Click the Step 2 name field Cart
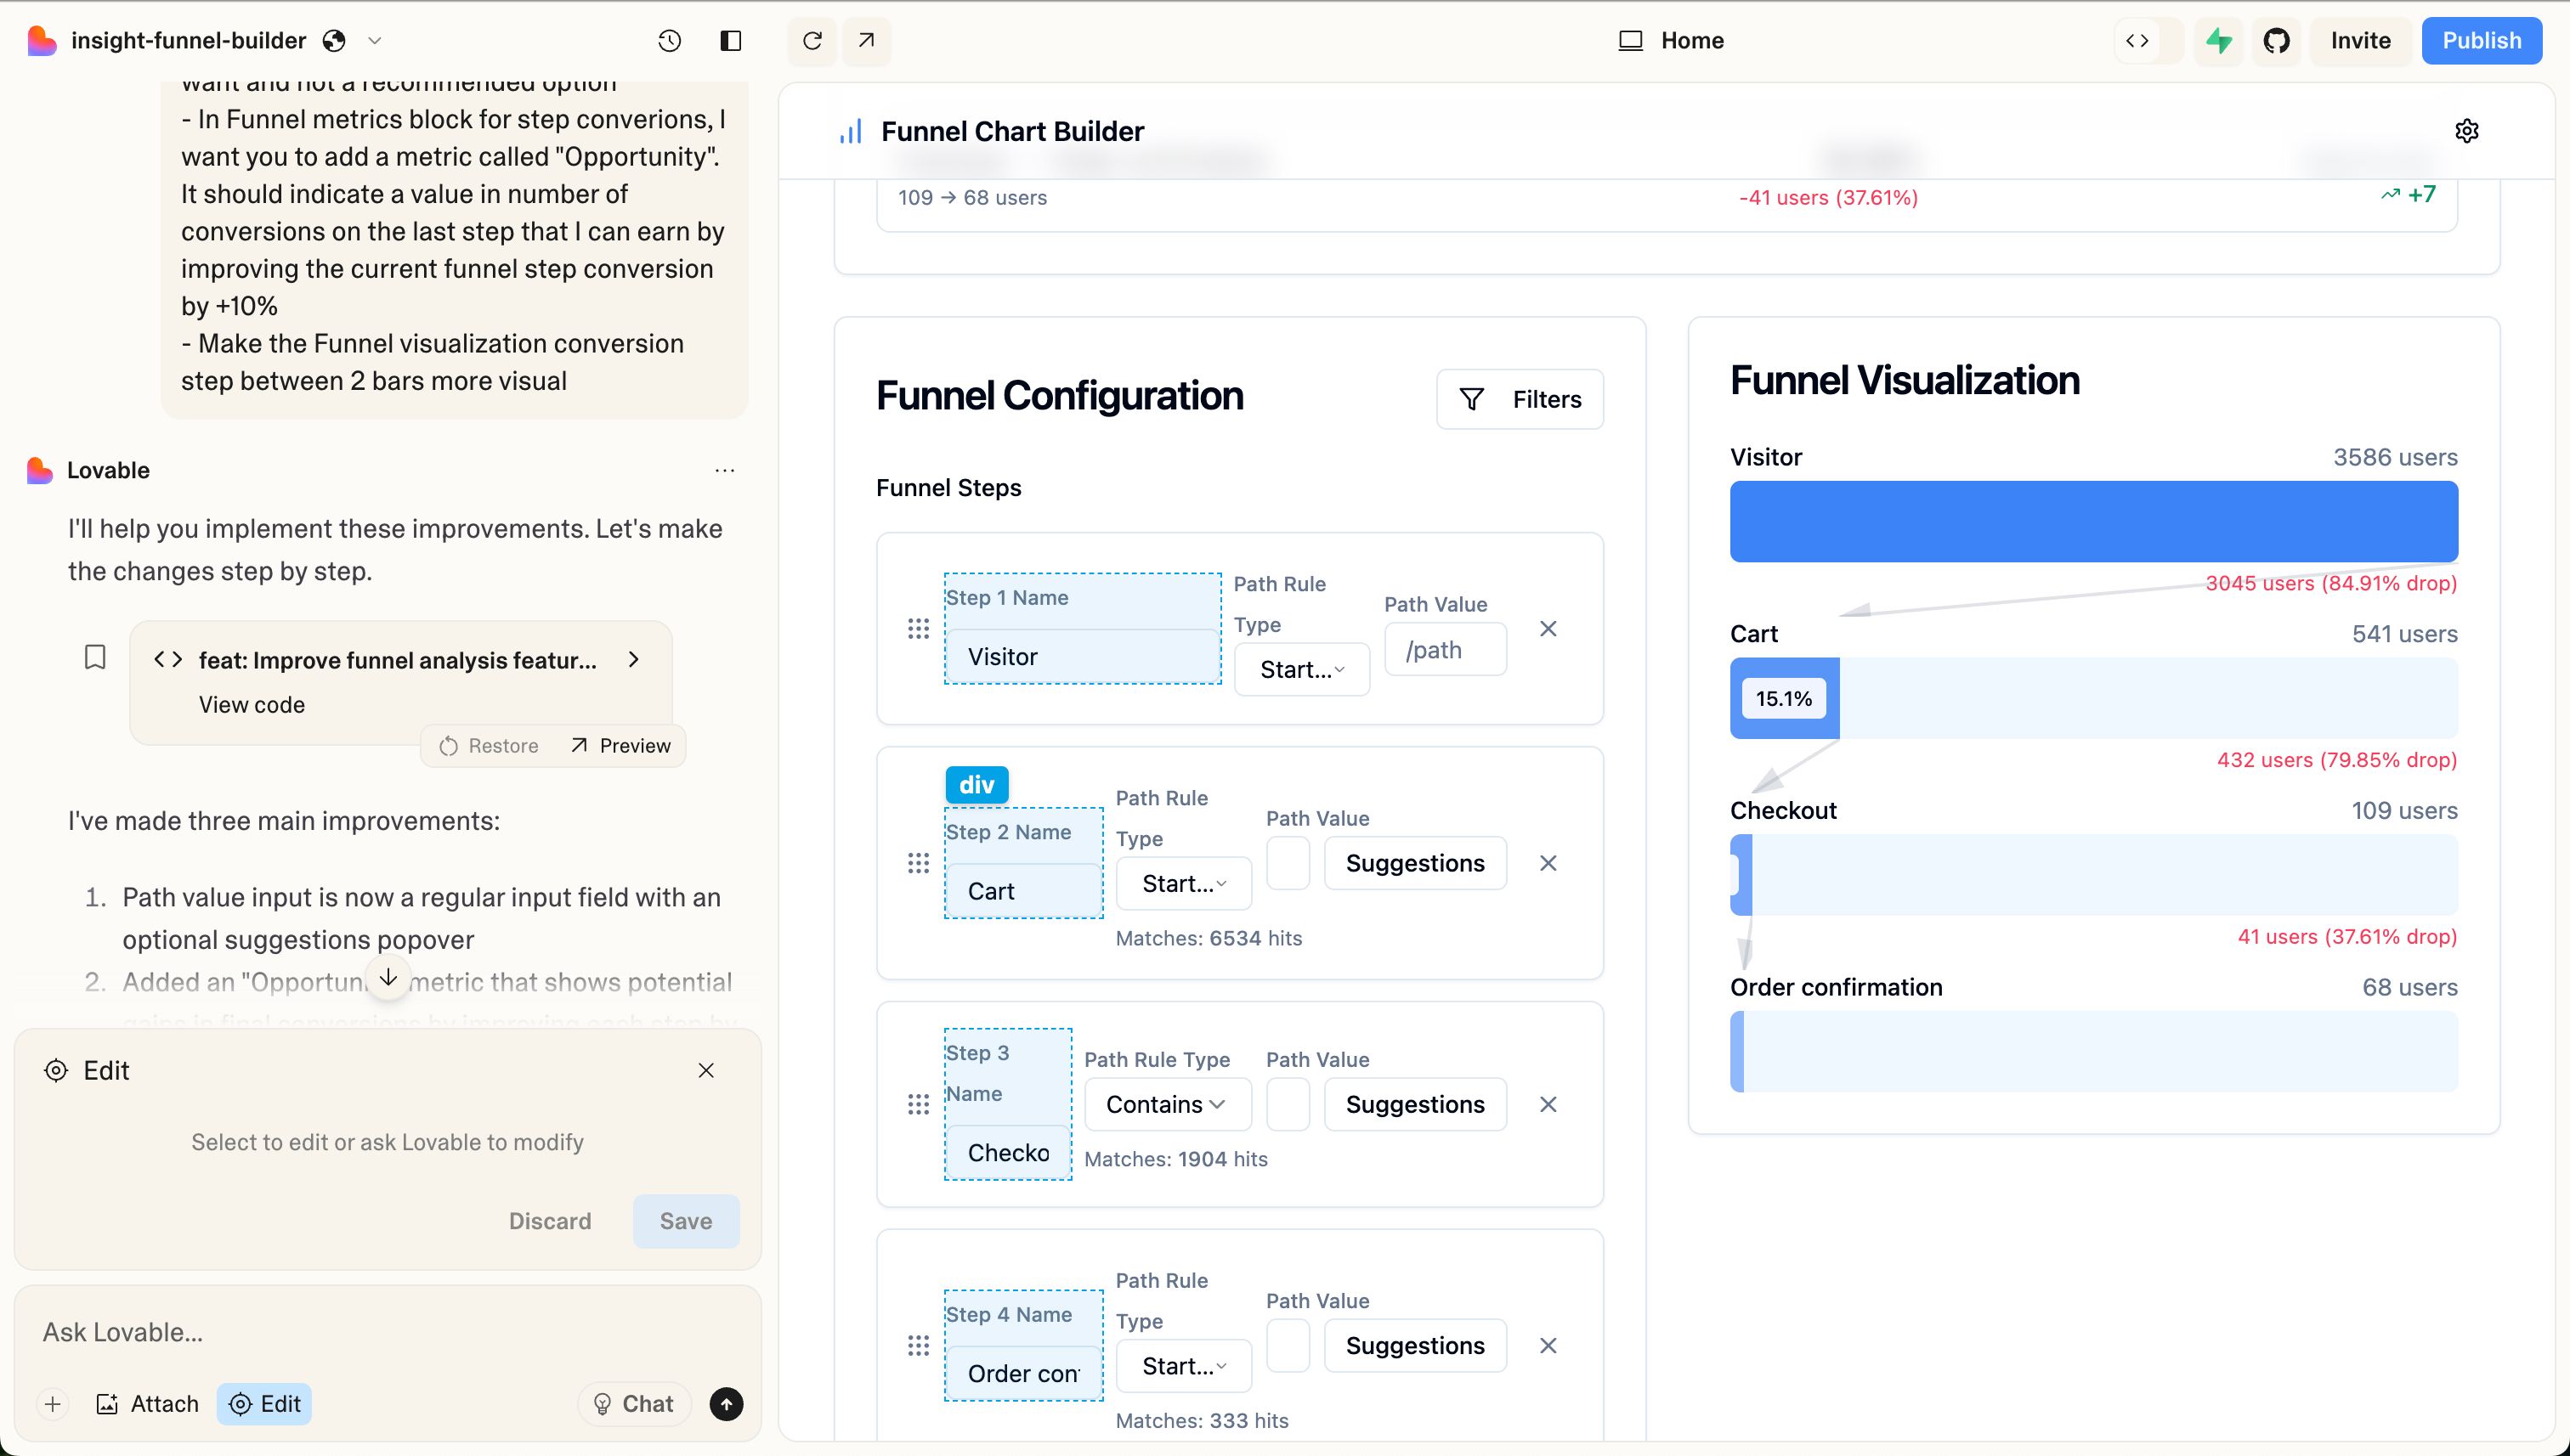 click(1023, 890)
